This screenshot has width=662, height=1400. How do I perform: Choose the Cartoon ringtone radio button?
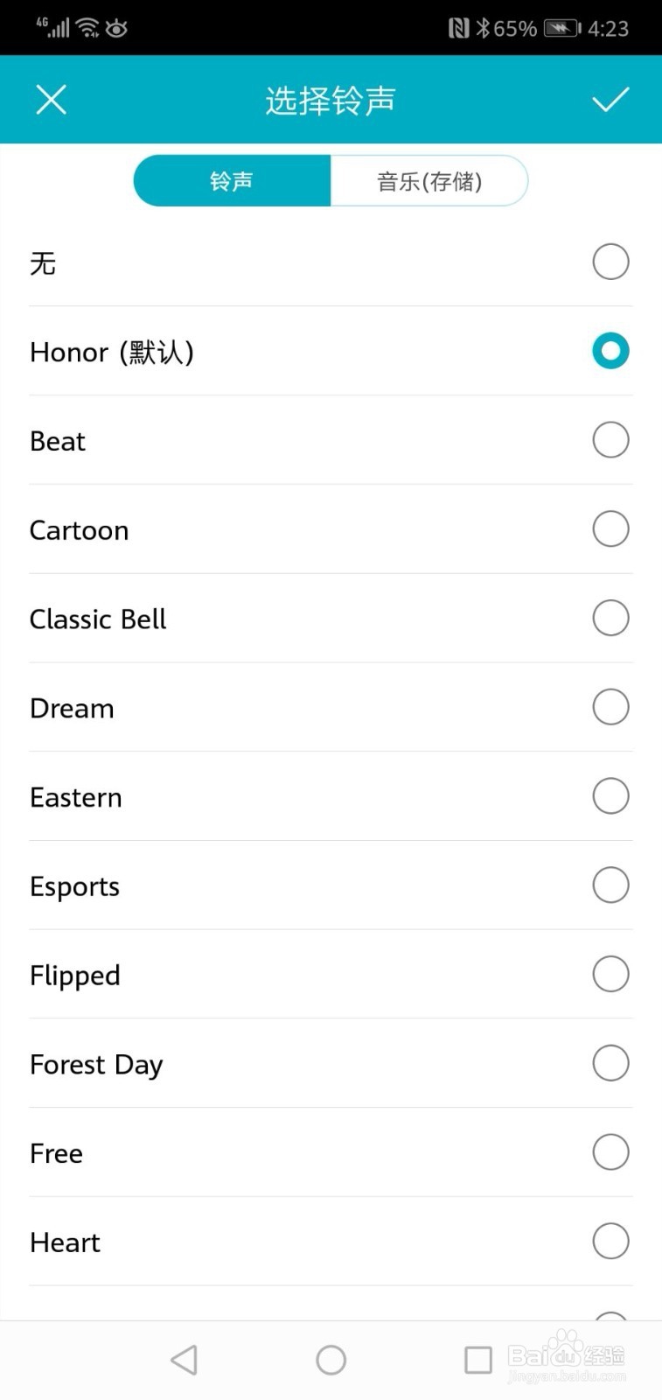tap(610, 529)
